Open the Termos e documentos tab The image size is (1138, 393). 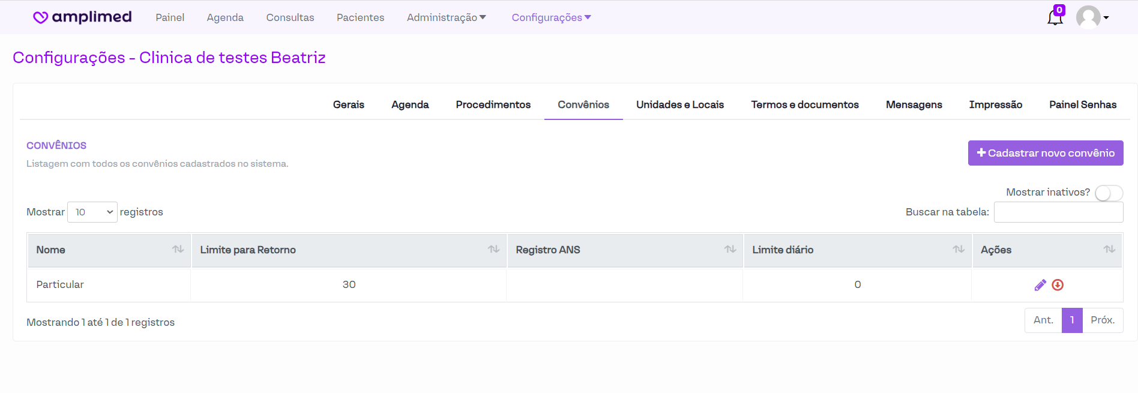[x=804, y=104]
